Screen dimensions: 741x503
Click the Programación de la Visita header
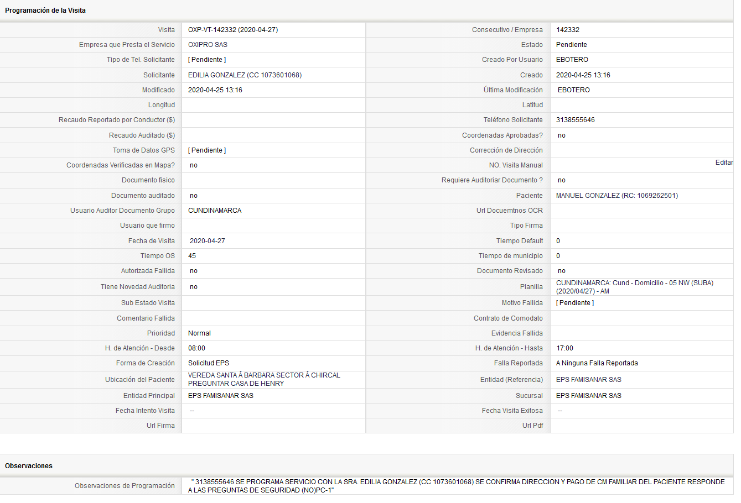click(45, 11)
